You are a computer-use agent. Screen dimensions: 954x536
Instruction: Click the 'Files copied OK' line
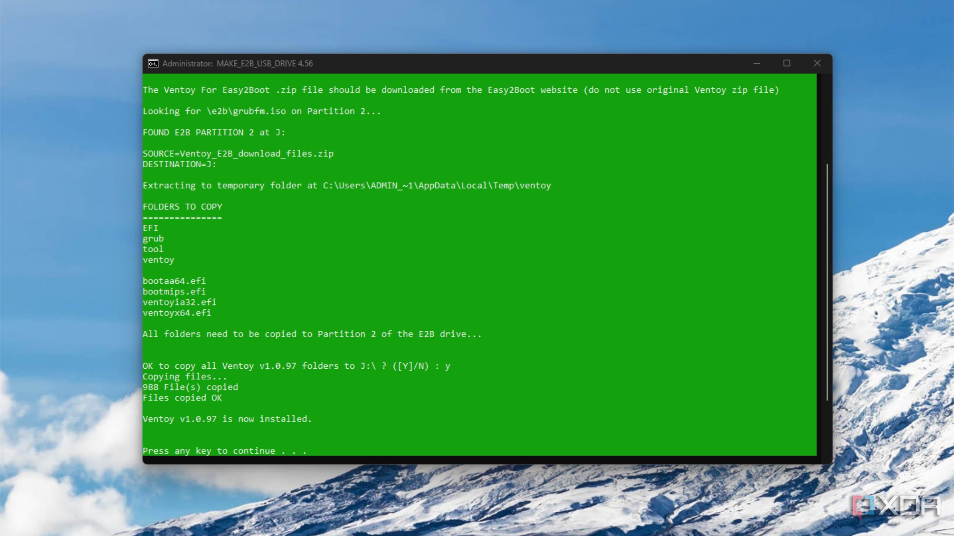point(182,398)
